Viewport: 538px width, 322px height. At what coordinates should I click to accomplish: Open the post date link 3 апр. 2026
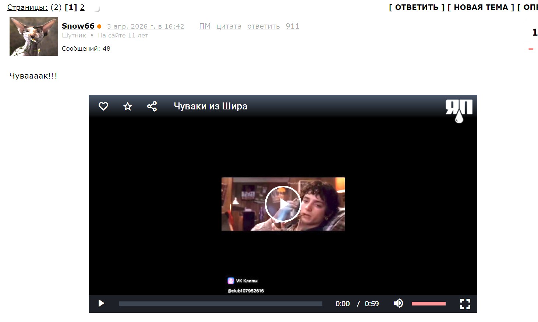tap(146, 26)
